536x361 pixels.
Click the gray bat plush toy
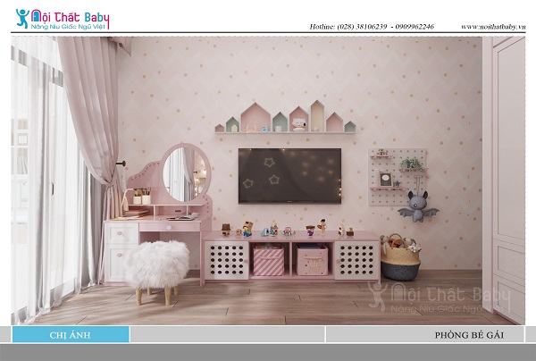[416, 206]
